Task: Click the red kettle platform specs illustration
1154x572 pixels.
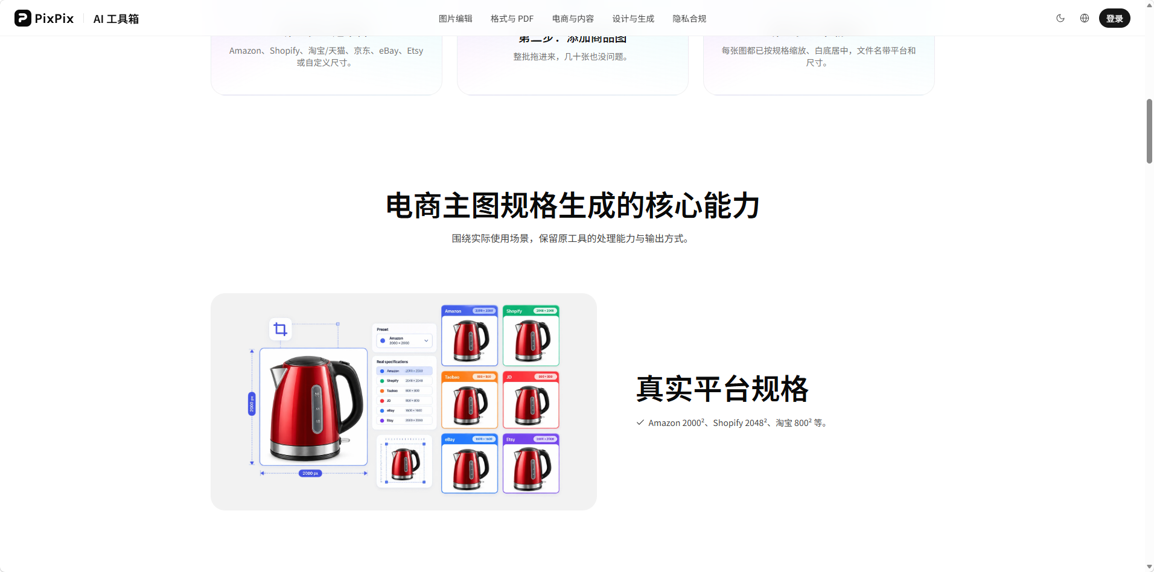Action: coord(404,402)
